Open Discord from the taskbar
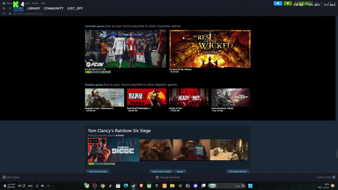The height and width of the screenshot is (190, 338). (x=195, y=186)
